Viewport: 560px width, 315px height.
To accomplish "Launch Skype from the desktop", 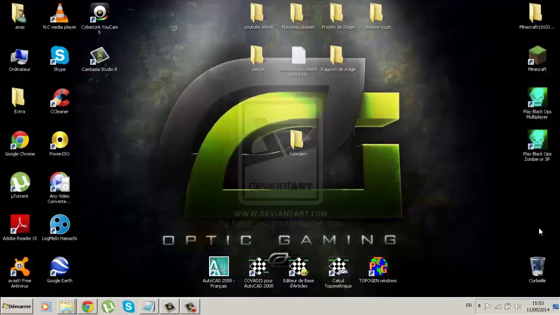I will (x=59, y=59).
